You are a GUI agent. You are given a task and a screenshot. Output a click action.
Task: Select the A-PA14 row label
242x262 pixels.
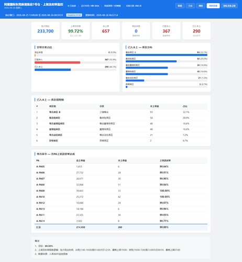pyautogui.click(x=40, y=221)
